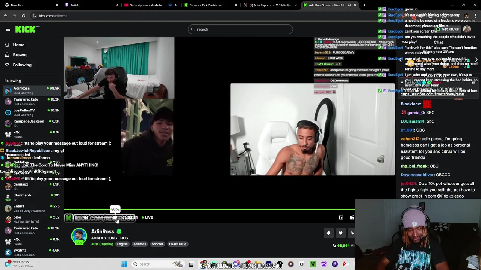
Task: Click the BRANDRISK tag
Action: point(178,244)
